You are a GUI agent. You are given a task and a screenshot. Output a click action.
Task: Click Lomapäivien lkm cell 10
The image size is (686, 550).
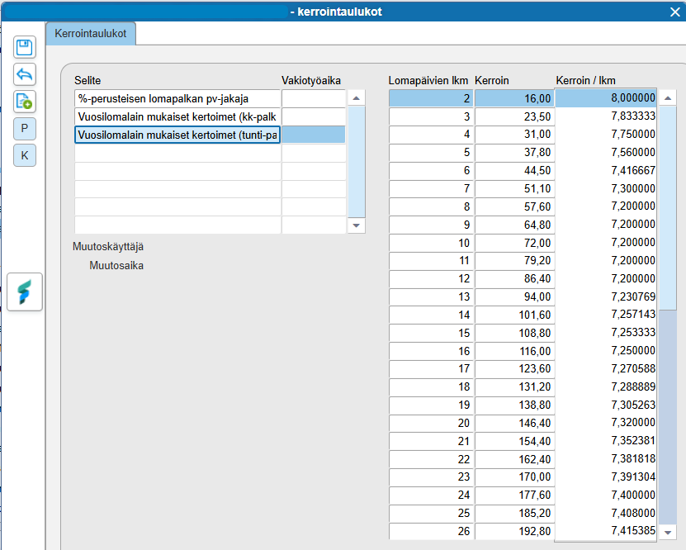tap(431, 243)
